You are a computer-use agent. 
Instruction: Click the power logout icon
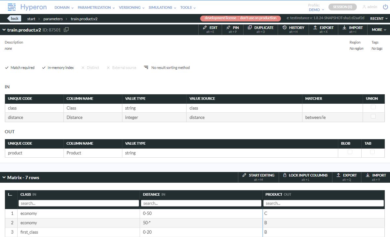pos(385,7)
